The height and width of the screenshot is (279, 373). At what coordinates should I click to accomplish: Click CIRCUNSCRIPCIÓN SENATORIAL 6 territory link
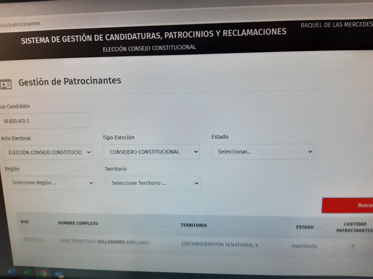(220, 245)
